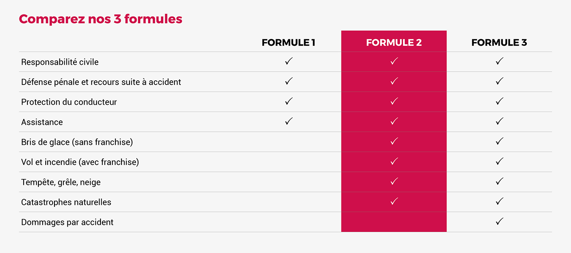Image resolution: width=571 pixels, height=253 pixels.
Task: Click Formule 3 checkmark for Tempête, grêle, neige
Action: (x=499, y=181)
